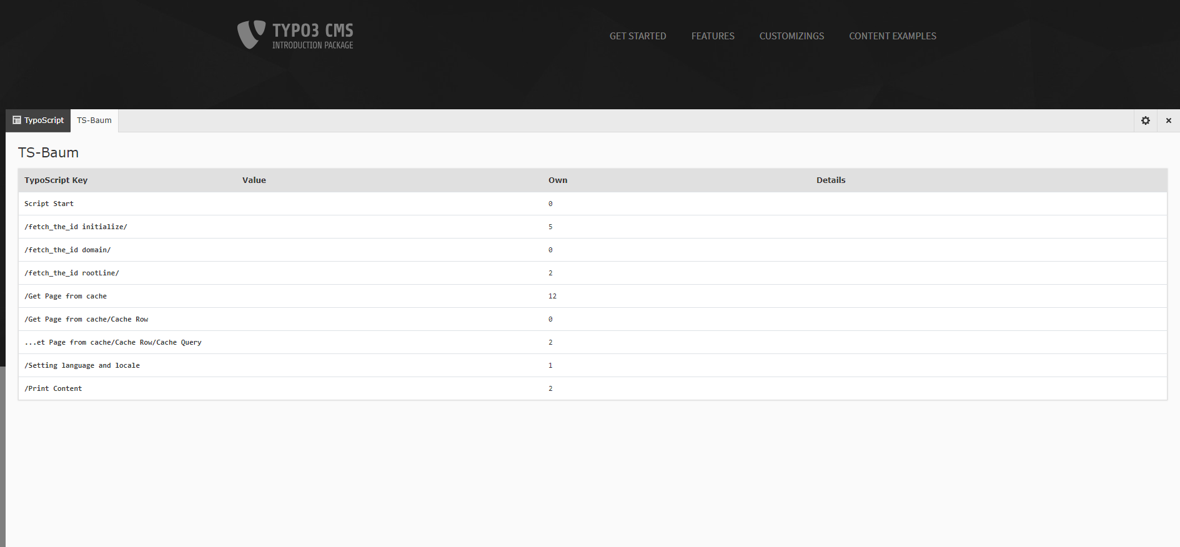Click the Value column header

point(254,180)
